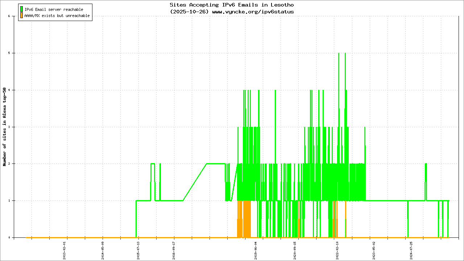
Task: Click the y-axis value 6 label
Action: 9,16
